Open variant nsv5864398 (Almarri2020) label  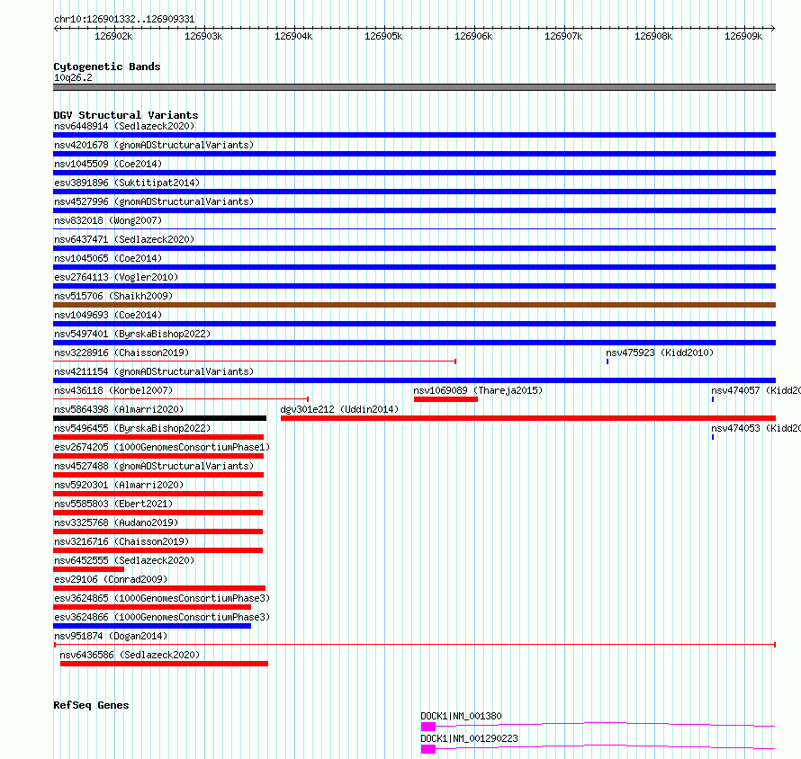tap(119, 409)
